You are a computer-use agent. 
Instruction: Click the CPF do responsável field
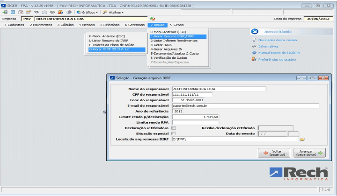[x=192, y=94]
